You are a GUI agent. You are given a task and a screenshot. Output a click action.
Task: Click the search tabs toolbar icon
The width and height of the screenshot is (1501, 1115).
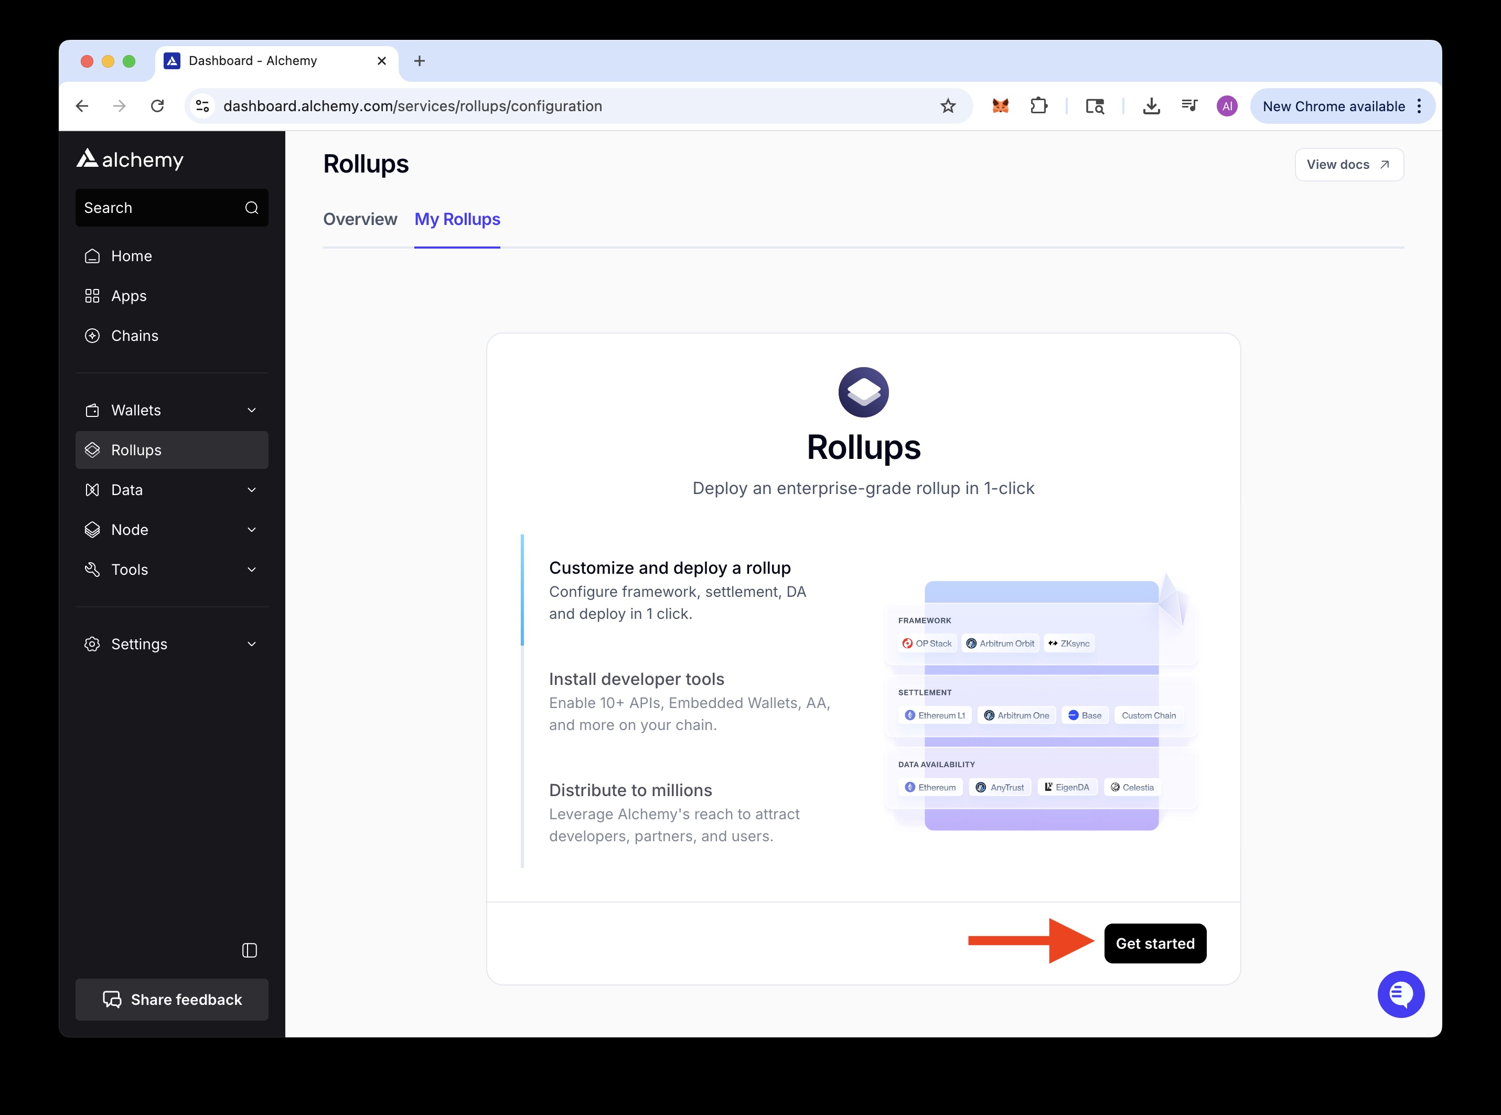tap(1095, 106)
